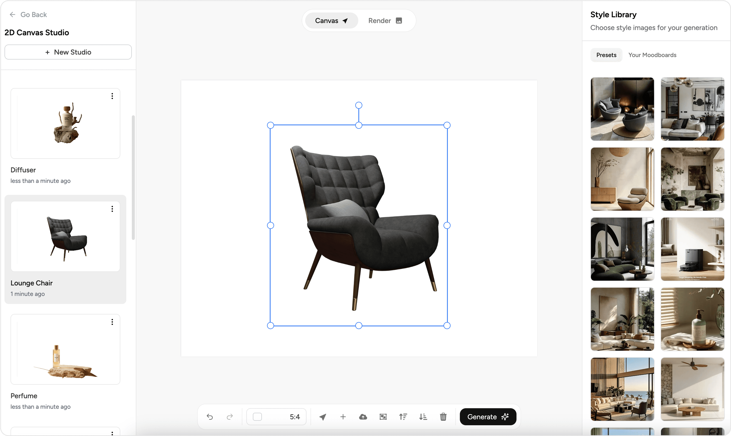This screenshot has height=436, width=731.
Task: Bring selection forward with up-arrow layer icon
Action: pyautogui.click(x=403, y=416)
